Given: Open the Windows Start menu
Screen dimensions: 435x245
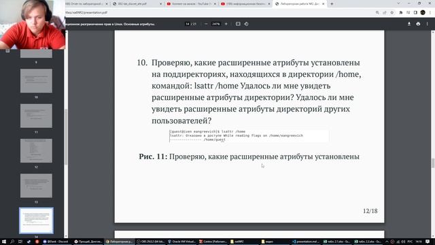Looking at the screenshot, I should point(4,242).
